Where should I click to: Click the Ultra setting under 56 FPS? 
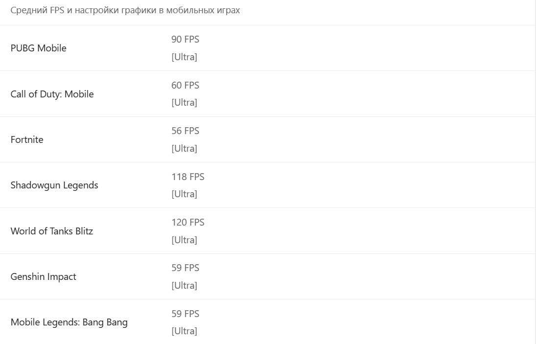184,148
